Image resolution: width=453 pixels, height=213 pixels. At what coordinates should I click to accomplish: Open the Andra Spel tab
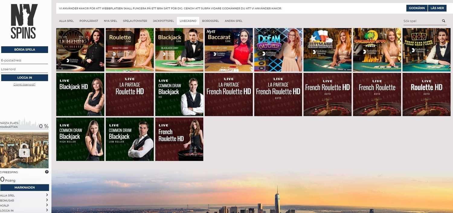233,21
